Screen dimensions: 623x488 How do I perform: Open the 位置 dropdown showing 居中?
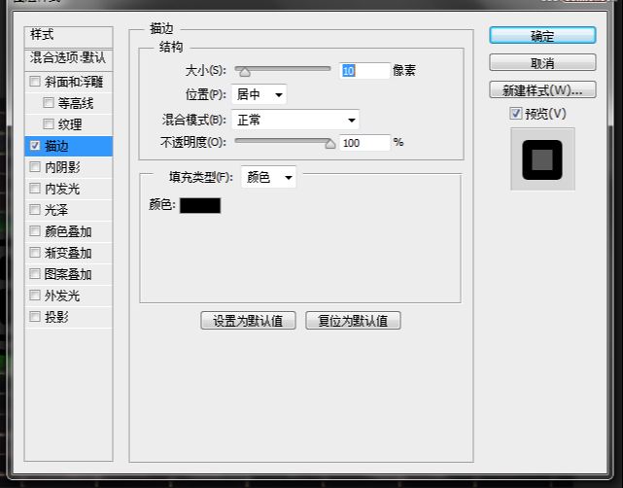(260, 94)
